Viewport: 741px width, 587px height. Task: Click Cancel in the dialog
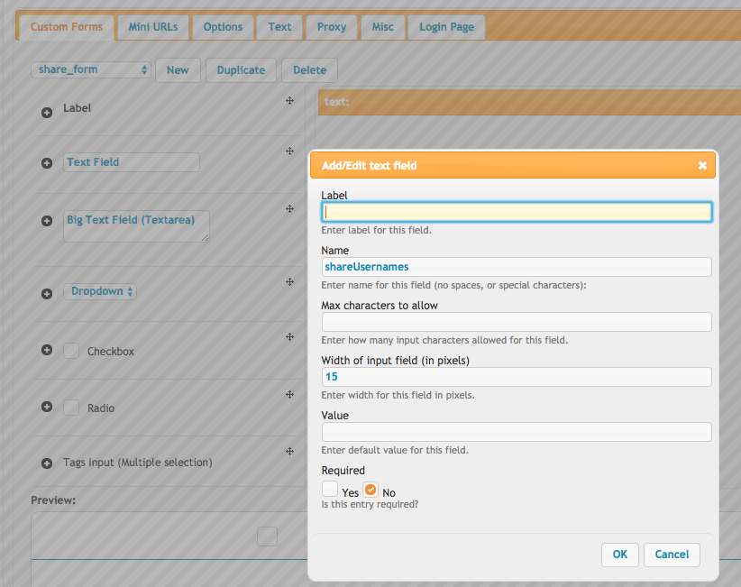point(672,555)
